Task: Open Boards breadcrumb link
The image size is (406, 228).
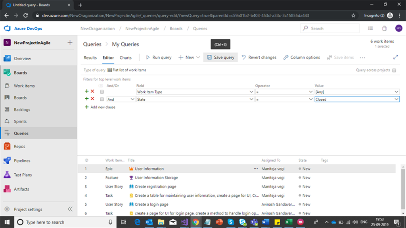Action: pos(176,29)
